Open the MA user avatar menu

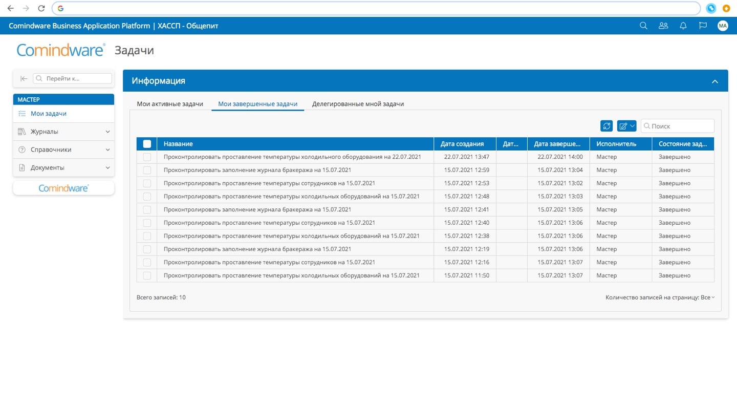point(723,26)
